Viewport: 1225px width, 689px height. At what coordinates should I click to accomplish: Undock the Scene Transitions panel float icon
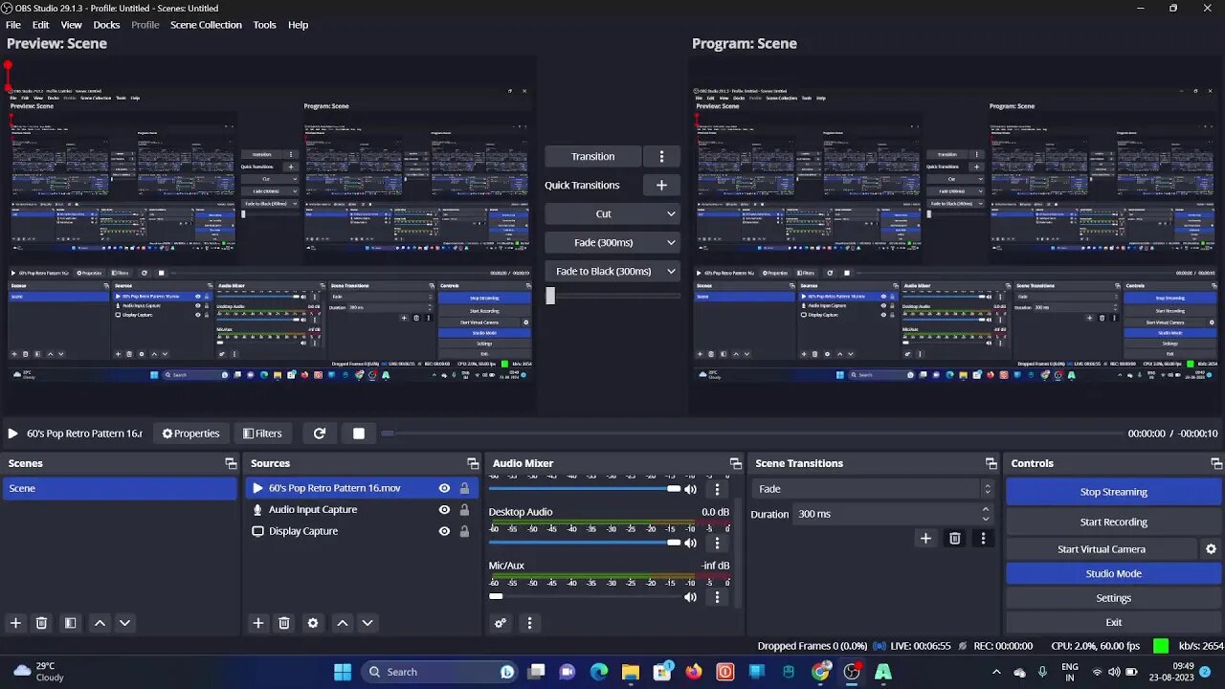point(991,463)
